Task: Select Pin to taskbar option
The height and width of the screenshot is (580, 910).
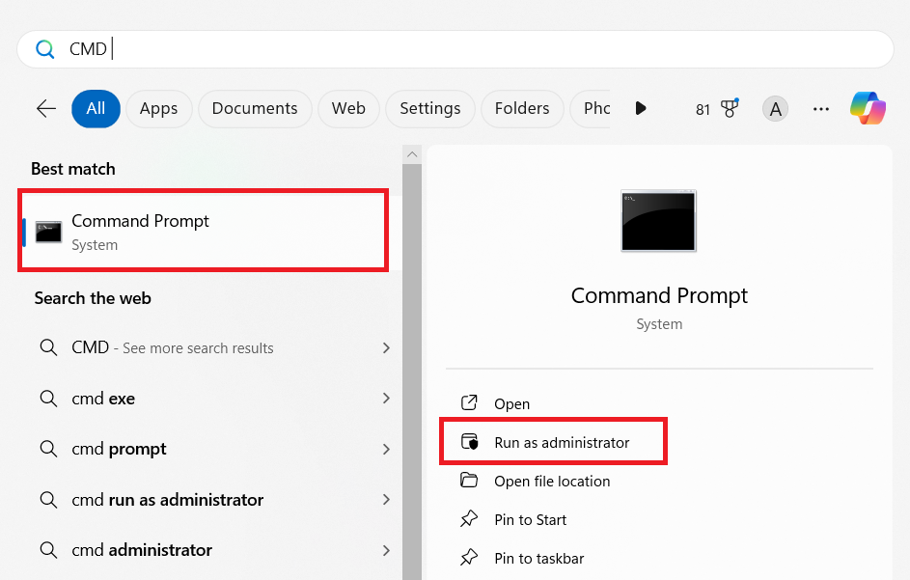Action: pyautogui.click(x=538, y=558)
